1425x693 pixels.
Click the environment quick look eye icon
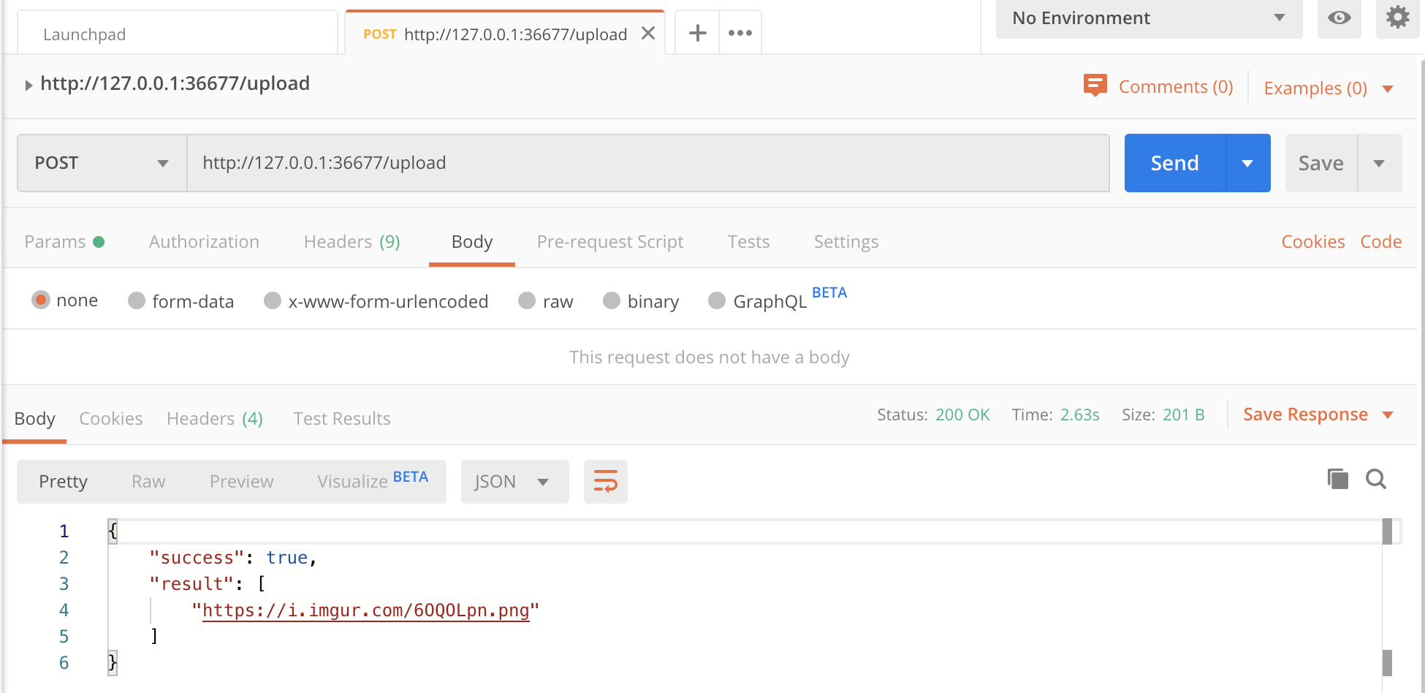[1339, 18]
